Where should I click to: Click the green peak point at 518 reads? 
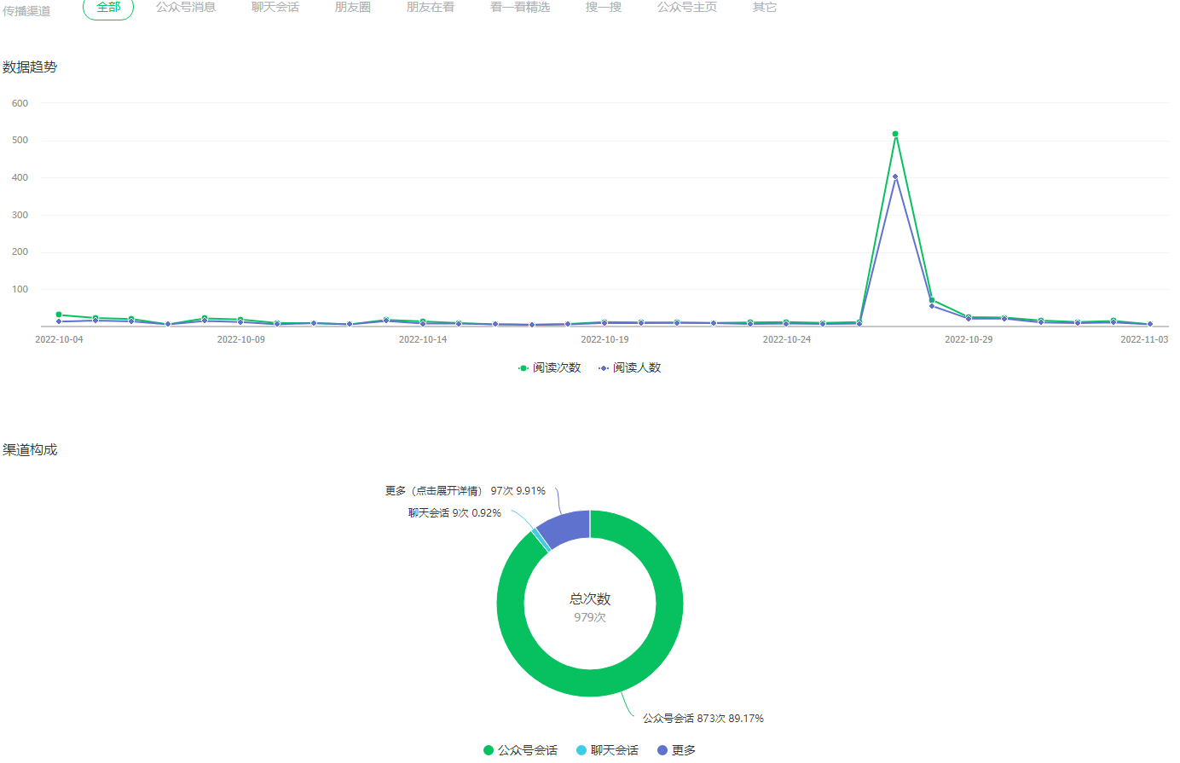[895, 134]
